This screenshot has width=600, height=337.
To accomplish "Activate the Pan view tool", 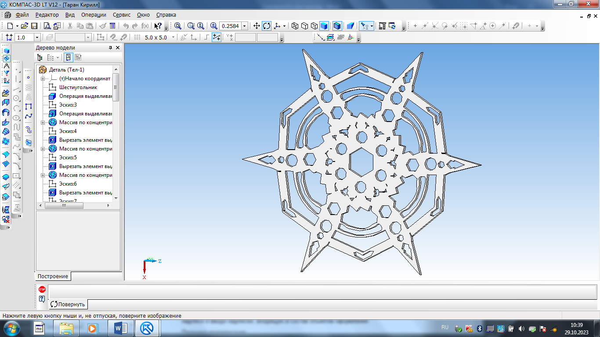I will click(x=257, y=26).
